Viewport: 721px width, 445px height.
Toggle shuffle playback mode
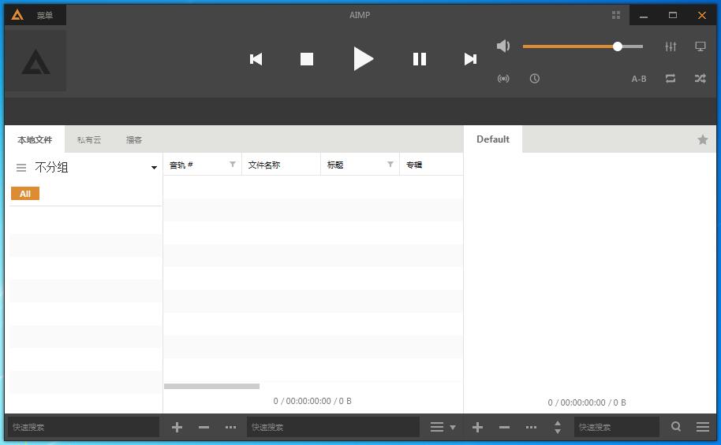point(700,79)
